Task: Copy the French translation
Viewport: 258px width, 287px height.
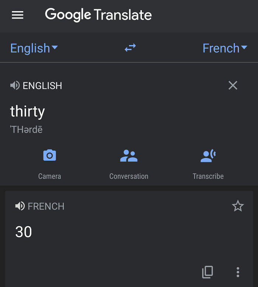Action: coord(208,272)
